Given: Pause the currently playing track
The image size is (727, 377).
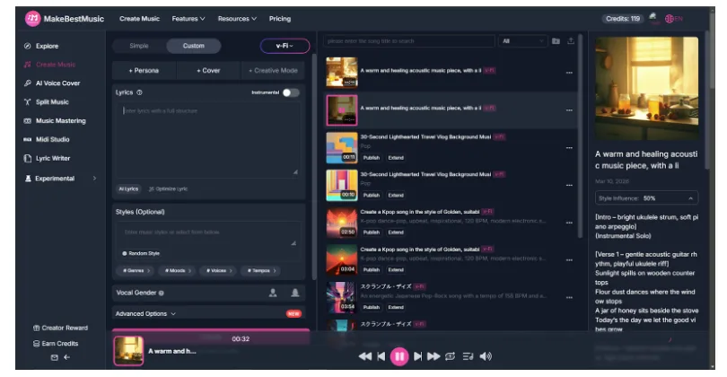Looking at the screenshot, I should 399,356.
